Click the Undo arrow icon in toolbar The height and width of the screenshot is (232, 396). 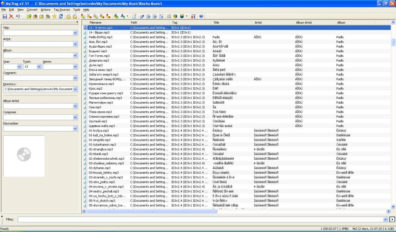[18, 16]
